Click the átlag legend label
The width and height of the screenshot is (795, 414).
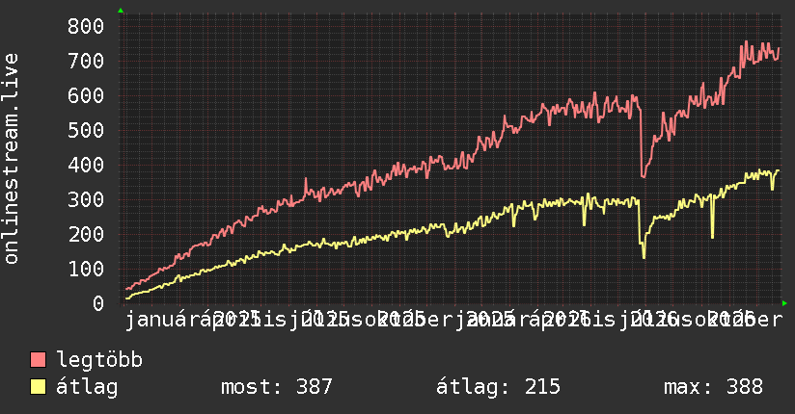pos(87,387)
